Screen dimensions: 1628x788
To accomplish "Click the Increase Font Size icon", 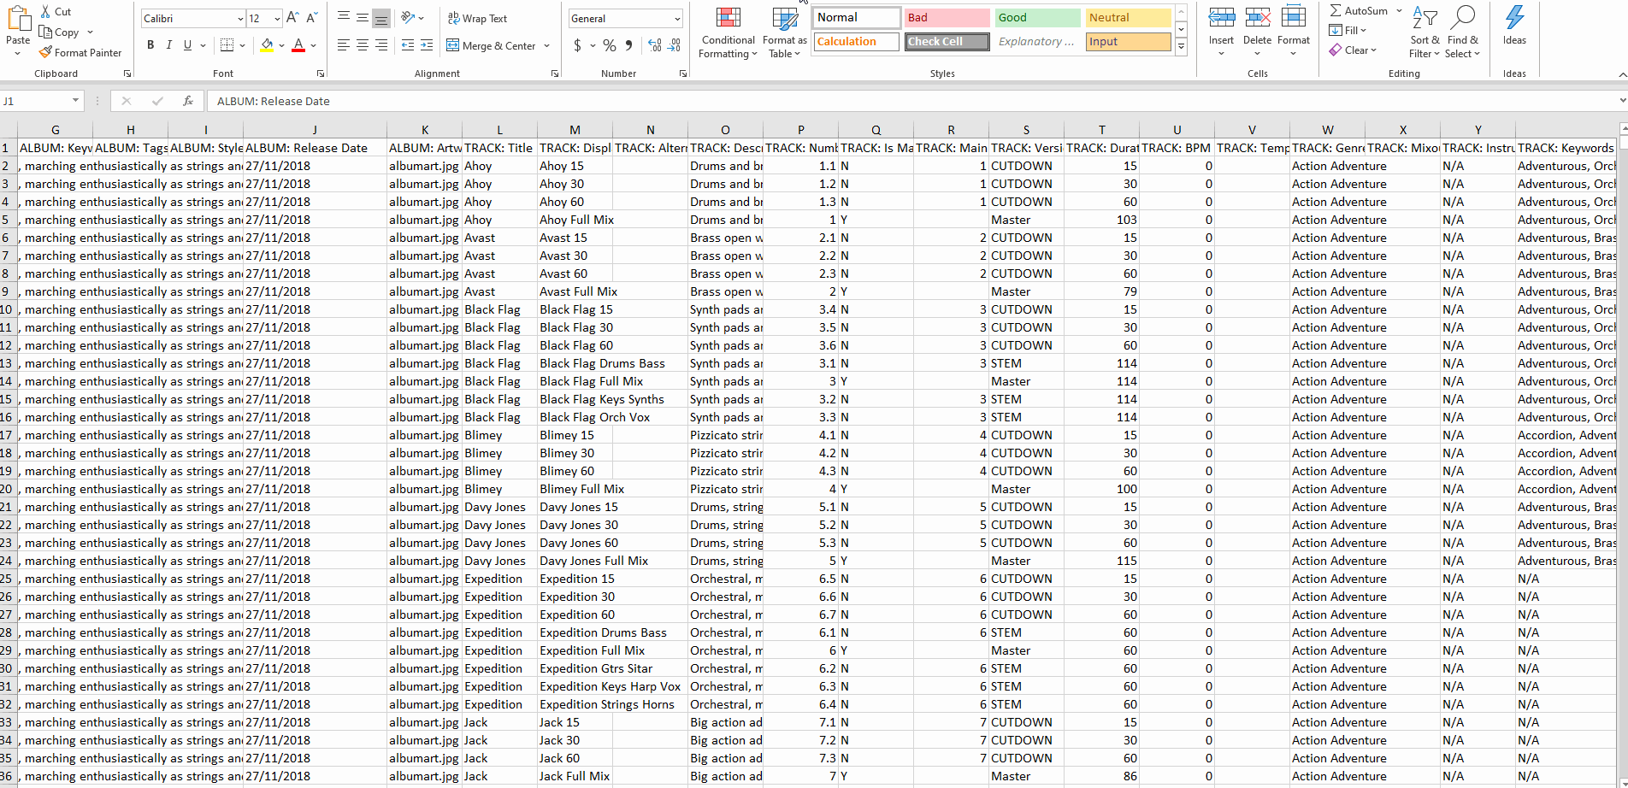I will pos(292,18).
